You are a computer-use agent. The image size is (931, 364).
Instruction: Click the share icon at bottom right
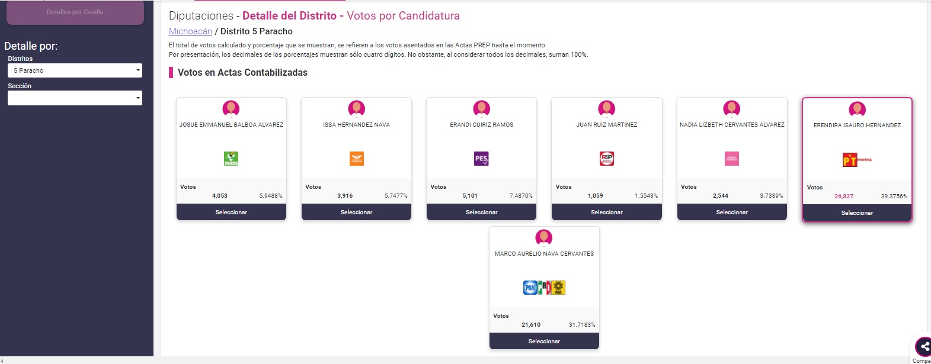point(924,347)
